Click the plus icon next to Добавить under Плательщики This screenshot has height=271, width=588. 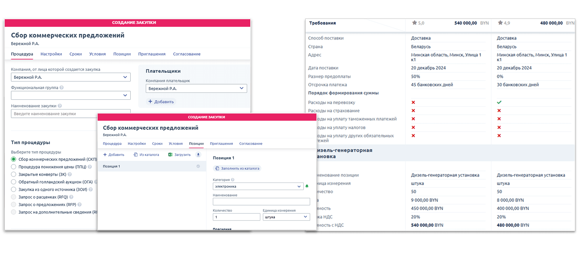pos(150,102)
